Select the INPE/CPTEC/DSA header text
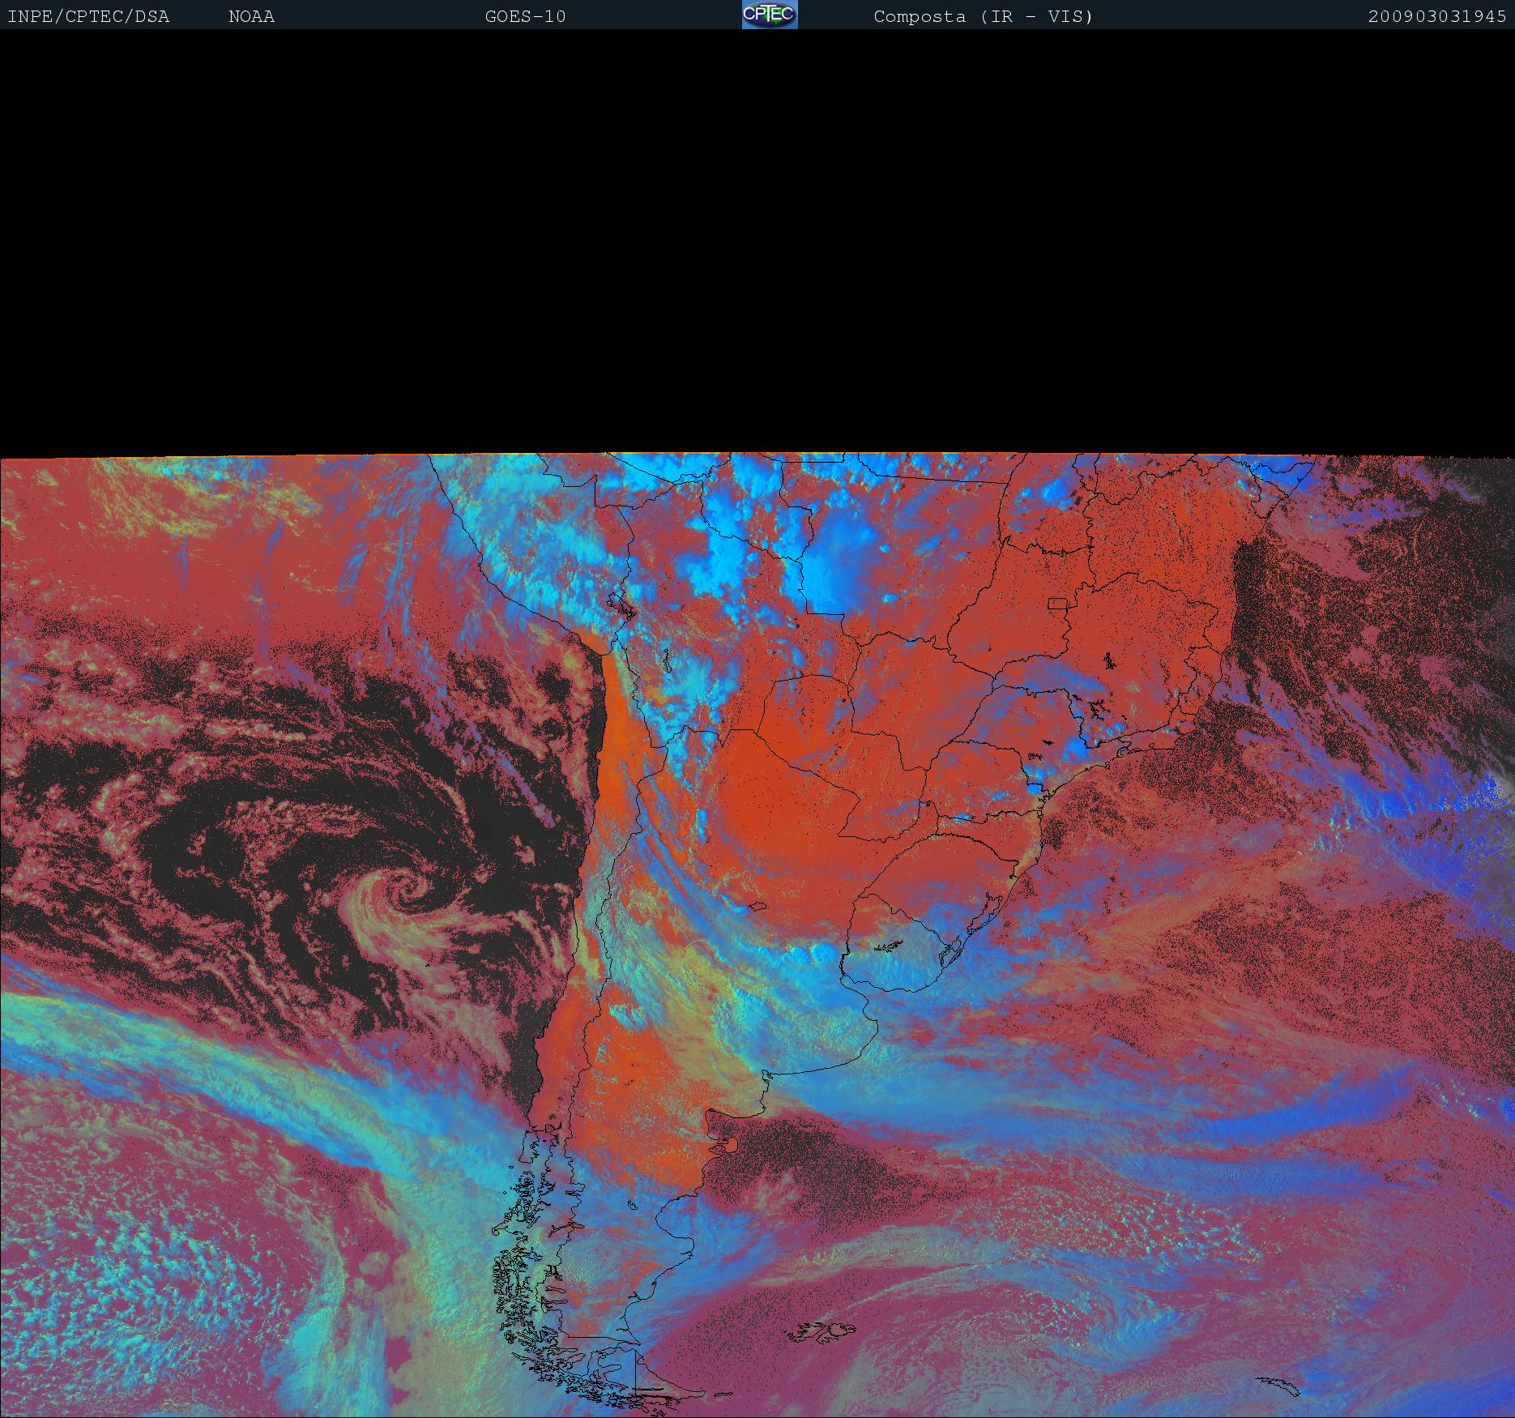Image resolution: width=1515 pixels, height=1418 pixels. point(88,17)
